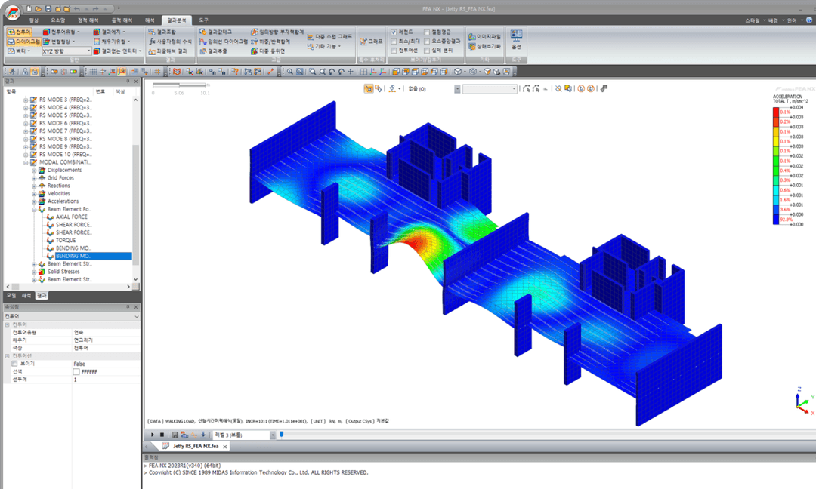Click the Jetty RS_FEA NX.fea document tab
816x489 pixels.
point(195,447)
